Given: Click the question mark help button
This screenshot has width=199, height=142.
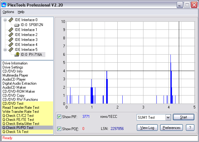Looking at the screenshot, I should 190,128.
